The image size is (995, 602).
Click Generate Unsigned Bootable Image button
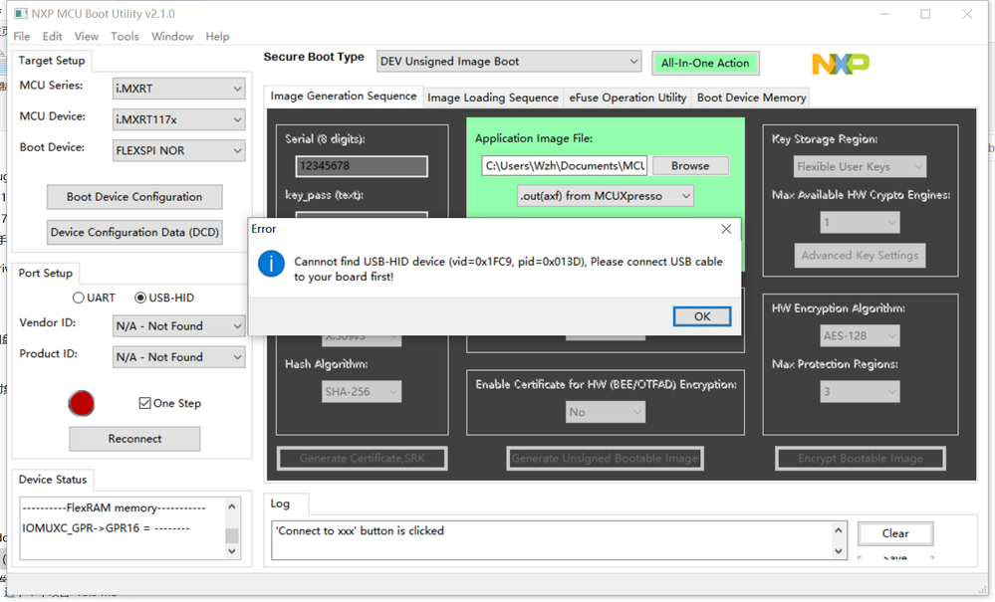click(x=605, y=458)
